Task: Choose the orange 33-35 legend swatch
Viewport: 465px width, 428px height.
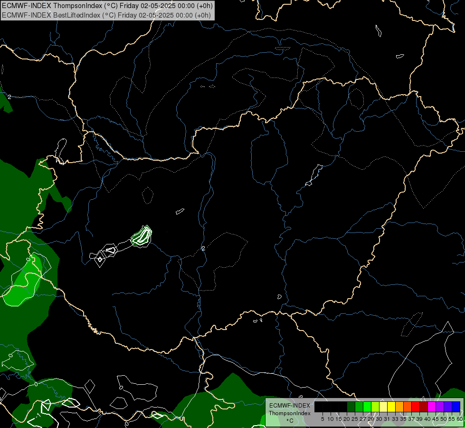Action: [399, 407]
